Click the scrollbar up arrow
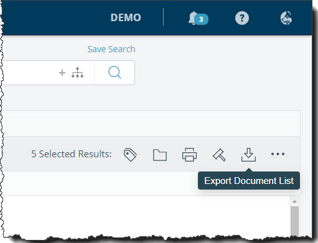Viewport: 318px width, 243px height. pos(294,201)
